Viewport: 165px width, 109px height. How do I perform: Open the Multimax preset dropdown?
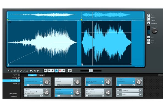click(x=72, y=92)
